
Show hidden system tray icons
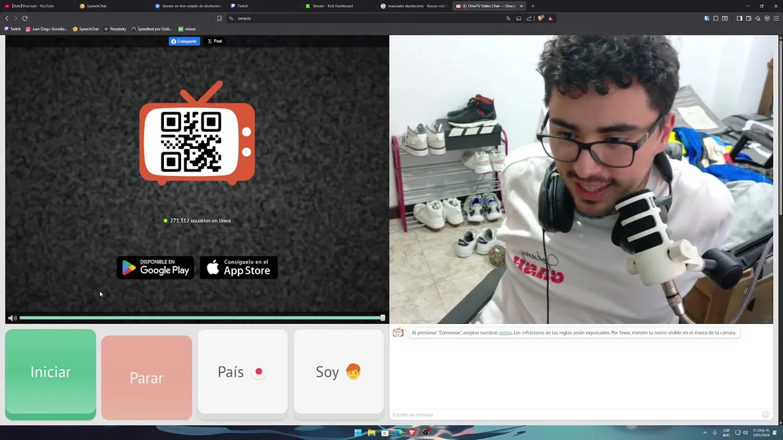click(705, 433)
